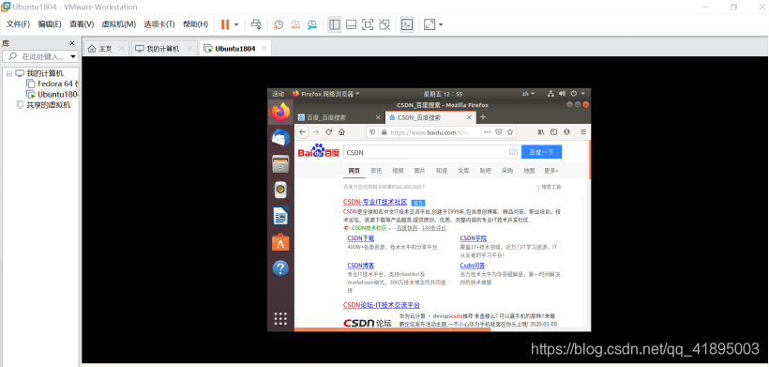Open the 文件(F) menu

click(x=19, y=24)
